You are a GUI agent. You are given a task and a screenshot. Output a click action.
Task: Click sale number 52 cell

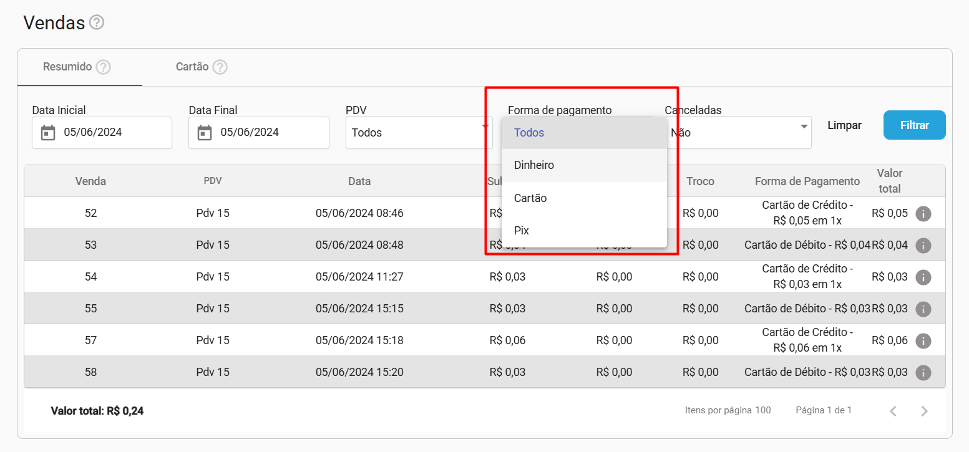pos(90,213)
